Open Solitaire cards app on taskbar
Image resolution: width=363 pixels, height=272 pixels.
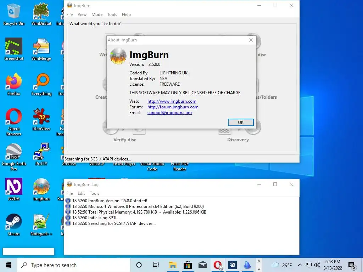tap(233, 265)
